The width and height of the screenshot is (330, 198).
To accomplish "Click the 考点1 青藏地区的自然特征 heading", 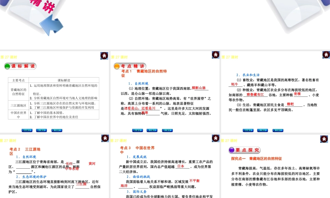I will click(144, 73).
